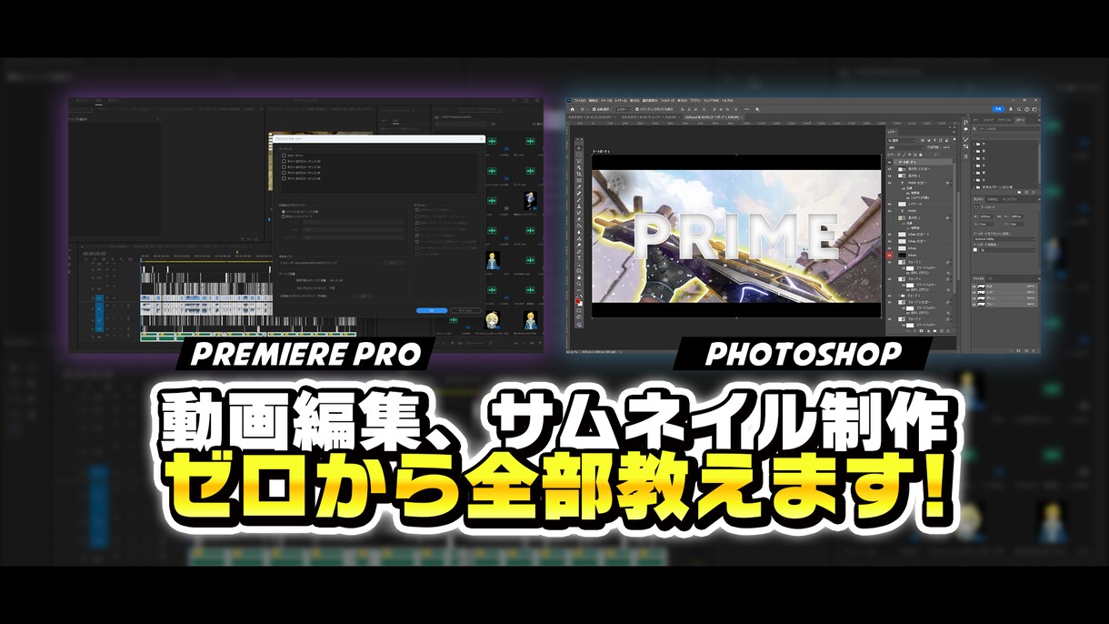This screenshot has height=624, width=1109.
Task: Select the Frame tool in Photoshop
Action: 579,180
